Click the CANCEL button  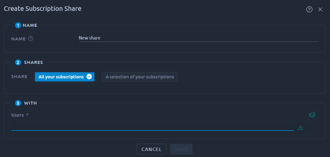click(x=151, y=149)
